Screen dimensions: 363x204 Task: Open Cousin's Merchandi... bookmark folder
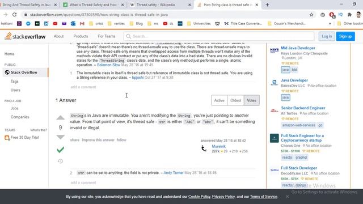pos(286,24)
